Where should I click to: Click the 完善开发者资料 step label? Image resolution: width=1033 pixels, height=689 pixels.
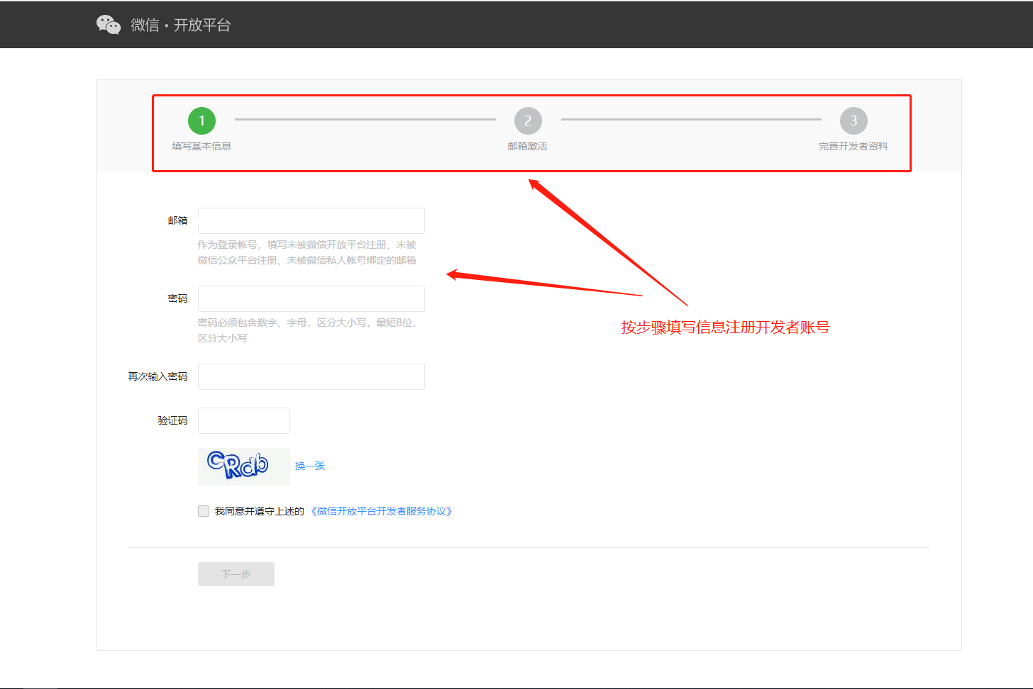(854, 146)
